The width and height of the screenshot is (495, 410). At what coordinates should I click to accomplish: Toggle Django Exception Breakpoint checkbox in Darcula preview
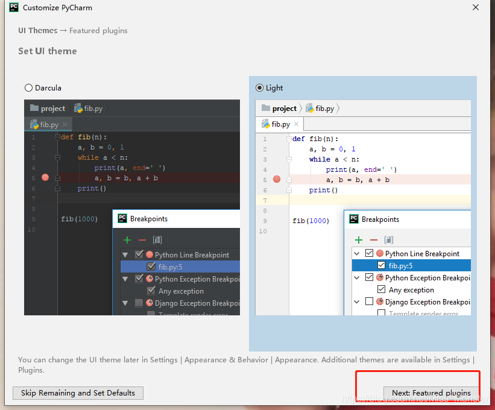click(139, 303)
